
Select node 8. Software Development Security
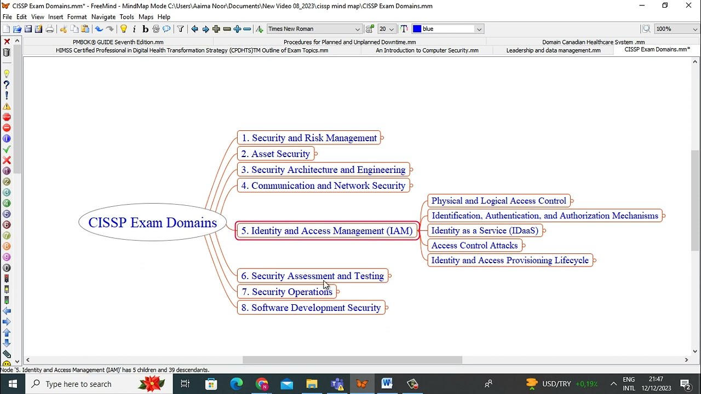pyautogui.click(x=311, y=308)
